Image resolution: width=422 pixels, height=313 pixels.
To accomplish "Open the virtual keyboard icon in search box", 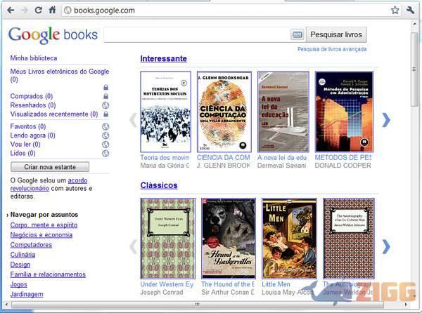I will coord(297,34).
